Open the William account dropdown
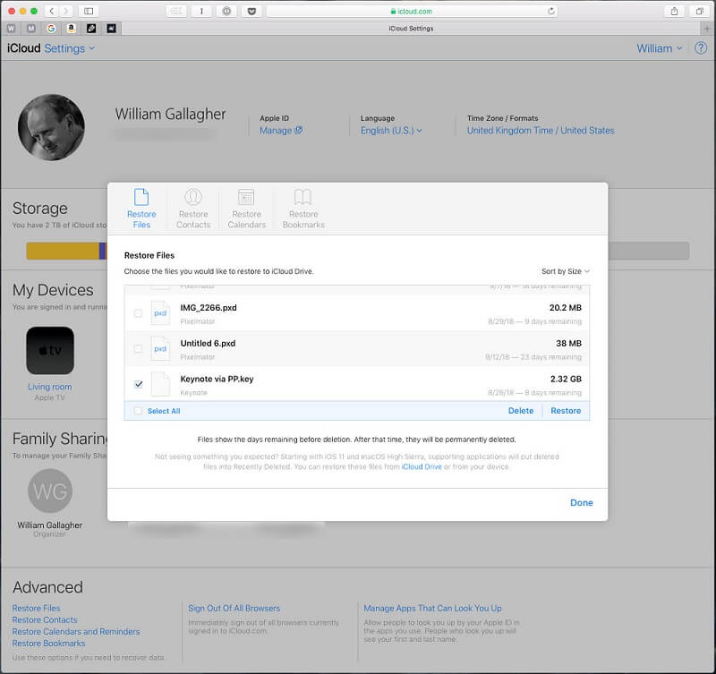 [x=659, y=48]
